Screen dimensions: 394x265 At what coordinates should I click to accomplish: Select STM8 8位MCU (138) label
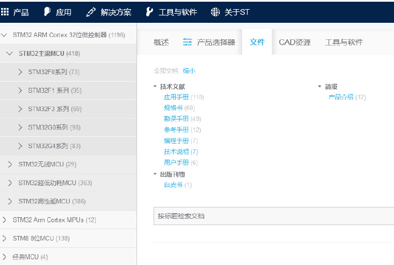(41, 238)
